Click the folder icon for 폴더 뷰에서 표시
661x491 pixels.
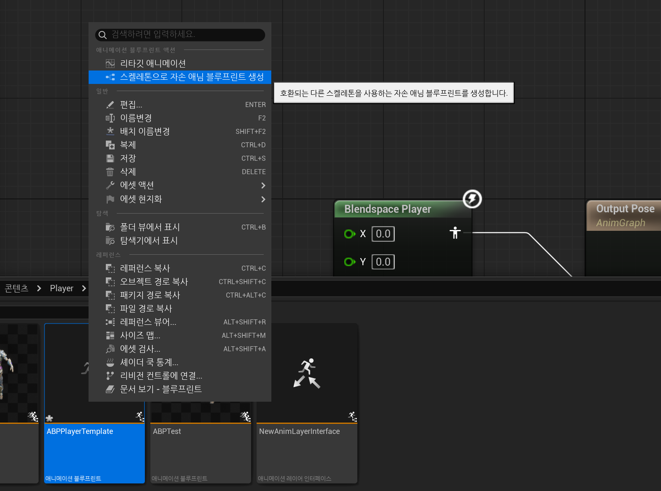(x=110, y=227)
